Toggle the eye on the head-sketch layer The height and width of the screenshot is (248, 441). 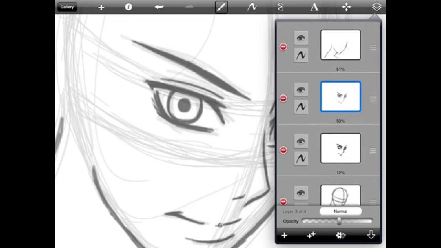(x=301, y=193)
